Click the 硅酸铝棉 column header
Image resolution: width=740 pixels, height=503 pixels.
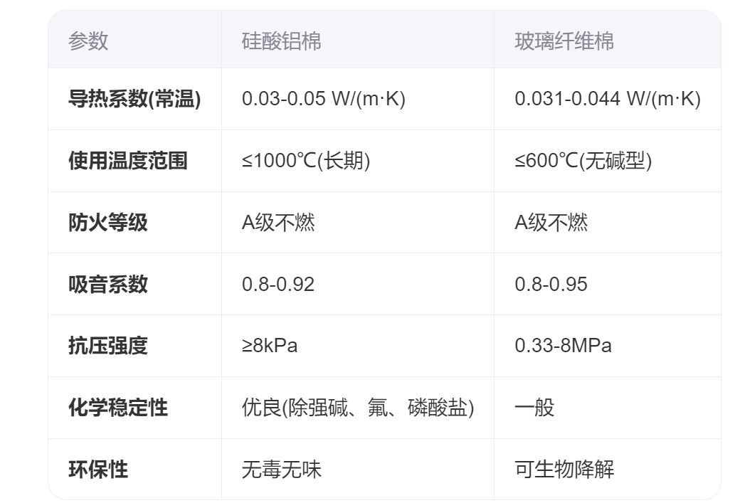pyautogui.click(x=281, y=41)
